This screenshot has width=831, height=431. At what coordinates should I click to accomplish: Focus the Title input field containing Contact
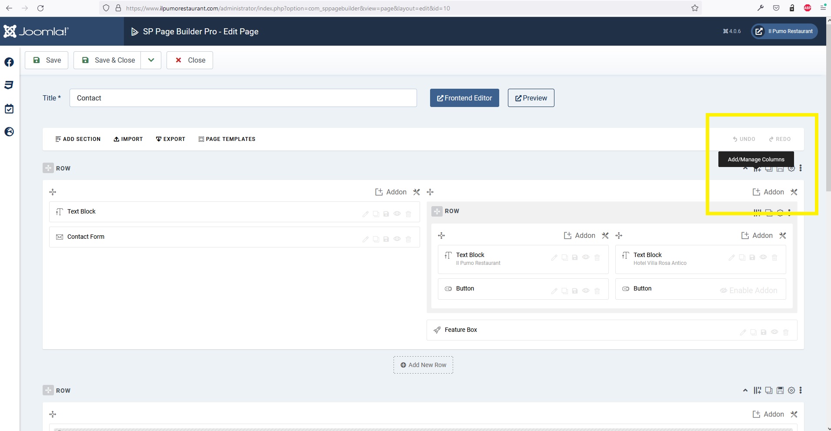(243, 98)
